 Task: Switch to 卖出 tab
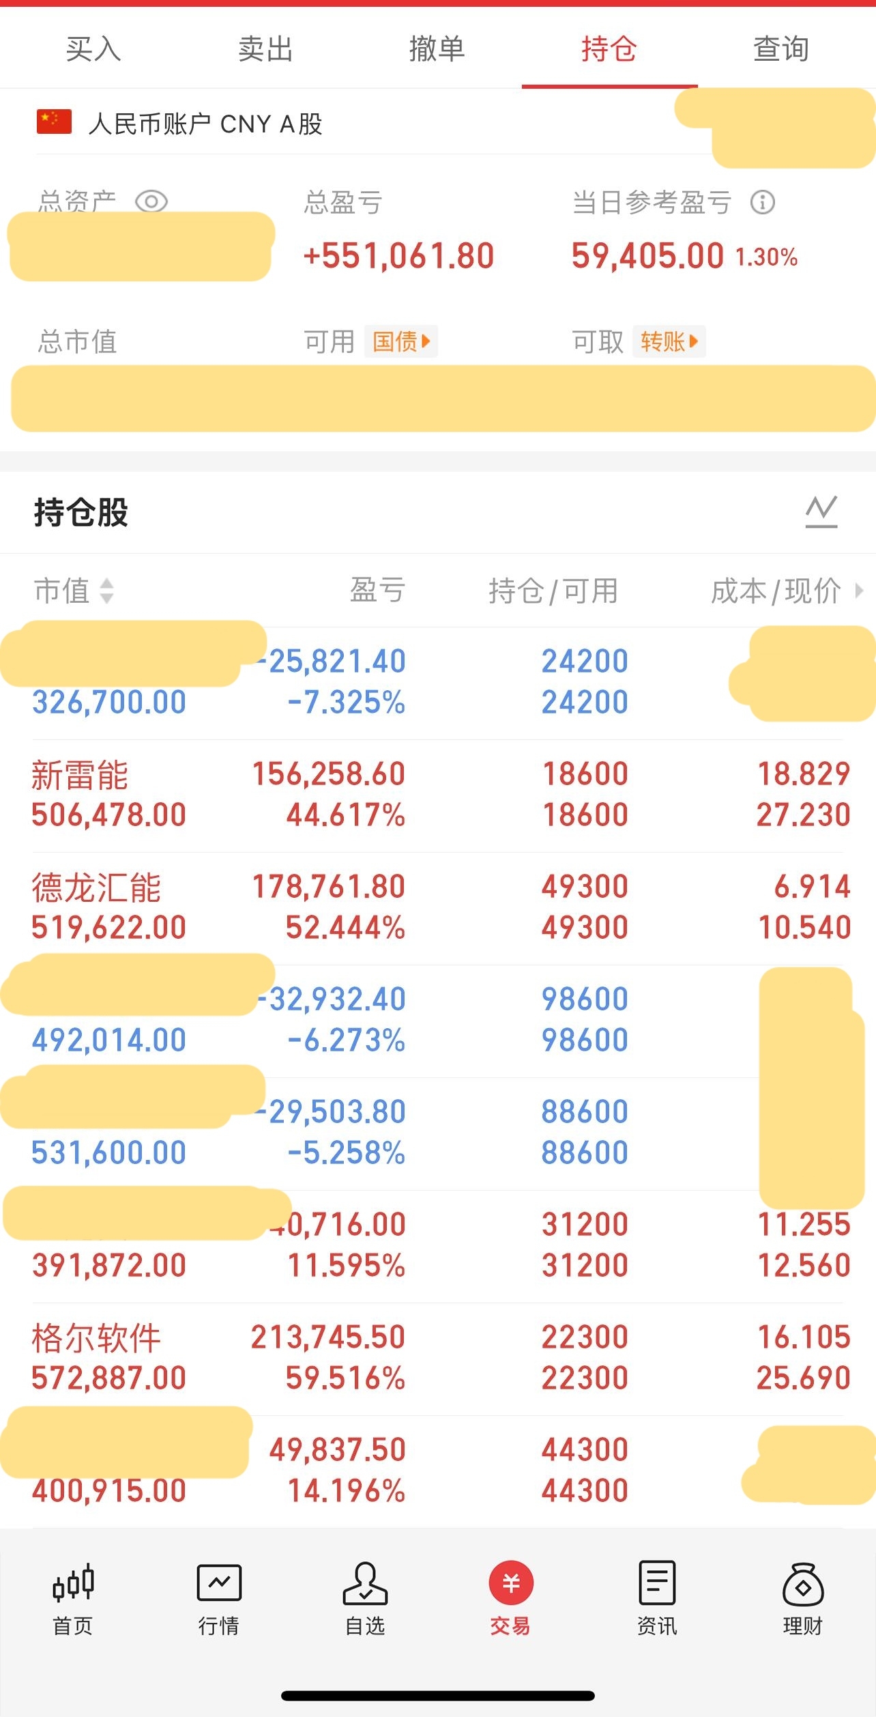[265, 49]
